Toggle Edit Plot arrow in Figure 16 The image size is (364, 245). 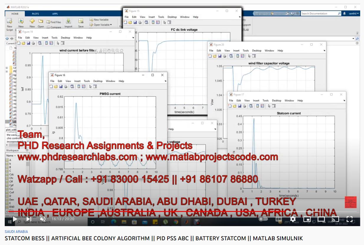click(x=90, y=86)
